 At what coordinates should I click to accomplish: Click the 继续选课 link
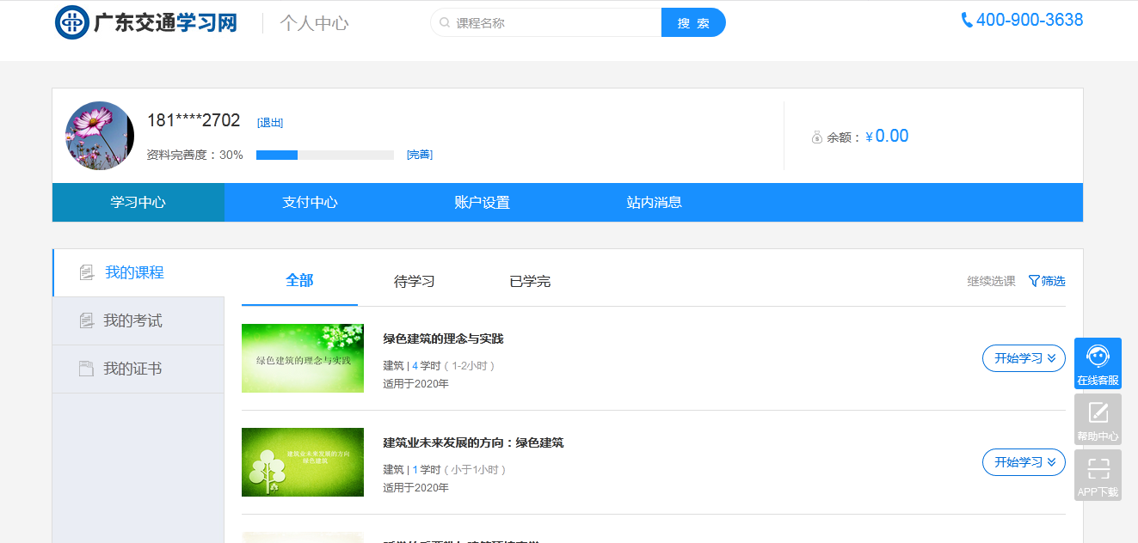coord(991,282)
